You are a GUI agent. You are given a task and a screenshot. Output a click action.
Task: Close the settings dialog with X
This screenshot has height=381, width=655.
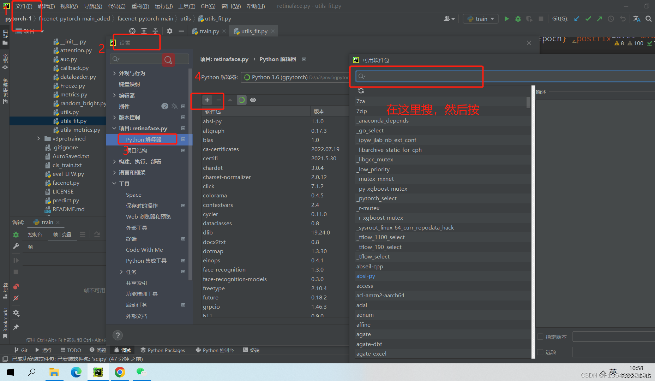coord(529,43)
